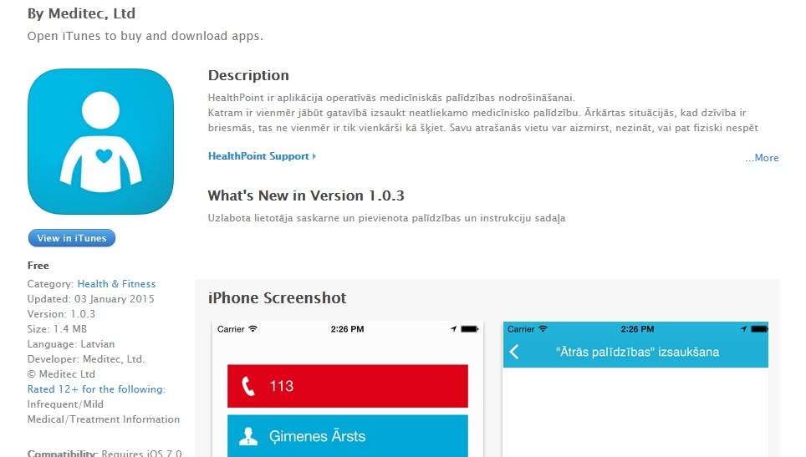Click location arrow icon in second screenshot

pos(743,328)
